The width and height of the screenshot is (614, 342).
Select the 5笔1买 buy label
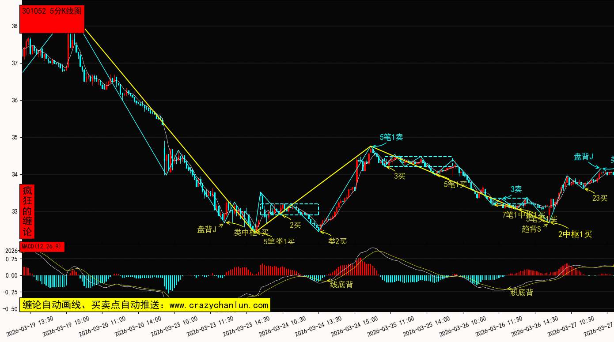pos(455,184)
